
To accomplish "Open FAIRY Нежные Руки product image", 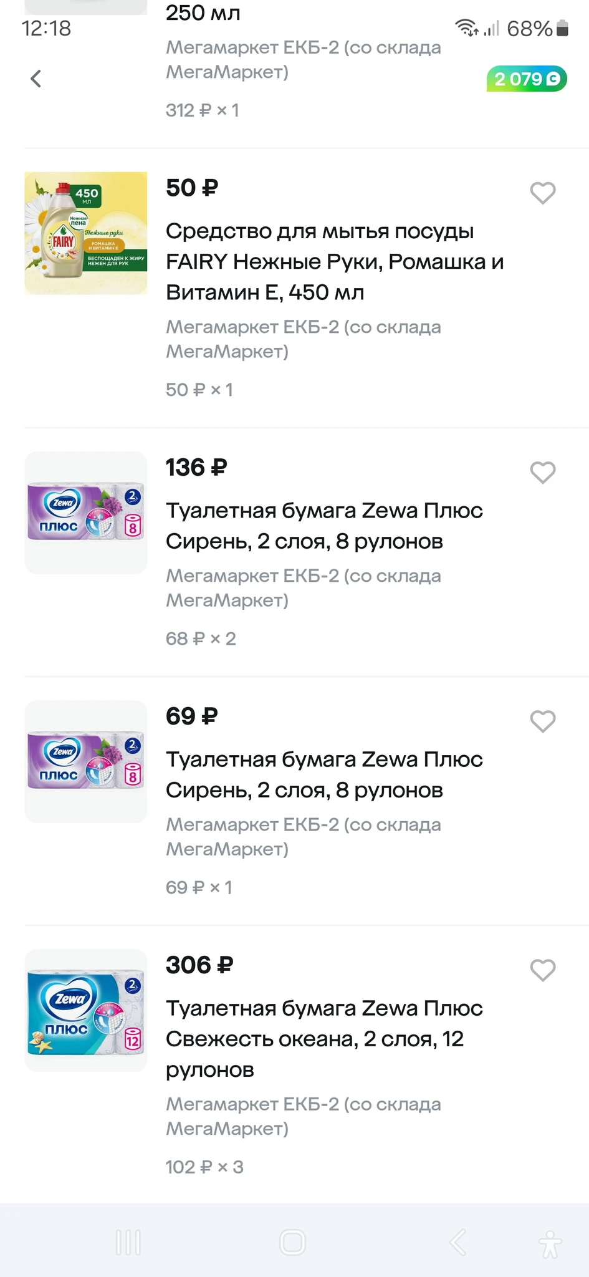I will point(86,233).
